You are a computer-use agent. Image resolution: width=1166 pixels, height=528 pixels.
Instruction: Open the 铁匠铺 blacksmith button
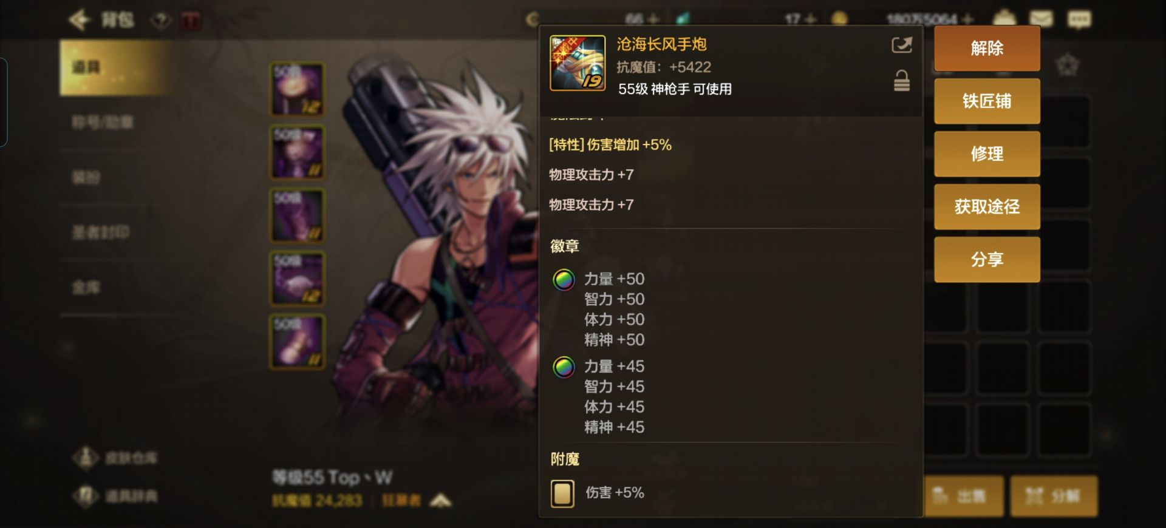987,101
